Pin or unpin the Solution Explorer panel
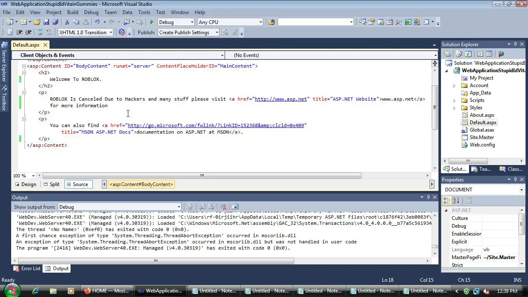 point(515,44)
